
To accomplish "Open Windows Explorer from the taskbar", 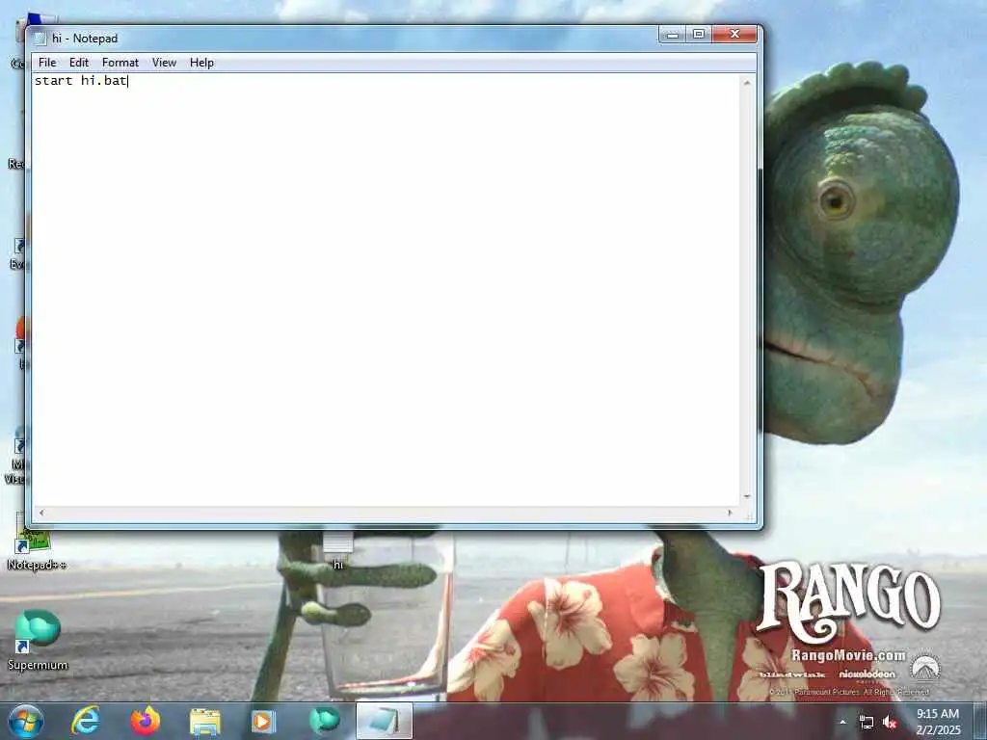I will 204,722.
